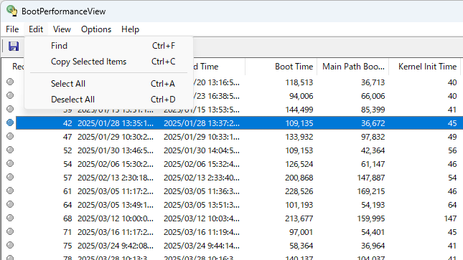Click the selected row icon for record 42

[x=10, y=122]
